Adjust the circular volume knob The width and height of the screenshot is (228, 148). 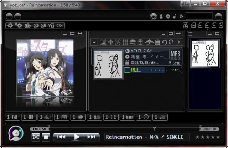[16, 133]
